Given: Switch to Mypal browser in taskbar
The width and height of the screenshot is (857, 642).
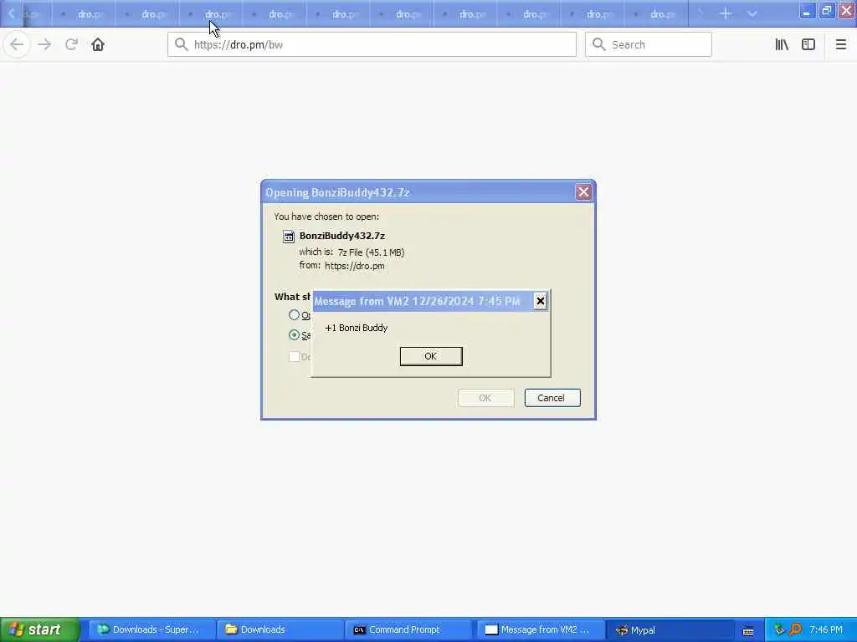Looking at the screenshot, I should click(670, 629).
